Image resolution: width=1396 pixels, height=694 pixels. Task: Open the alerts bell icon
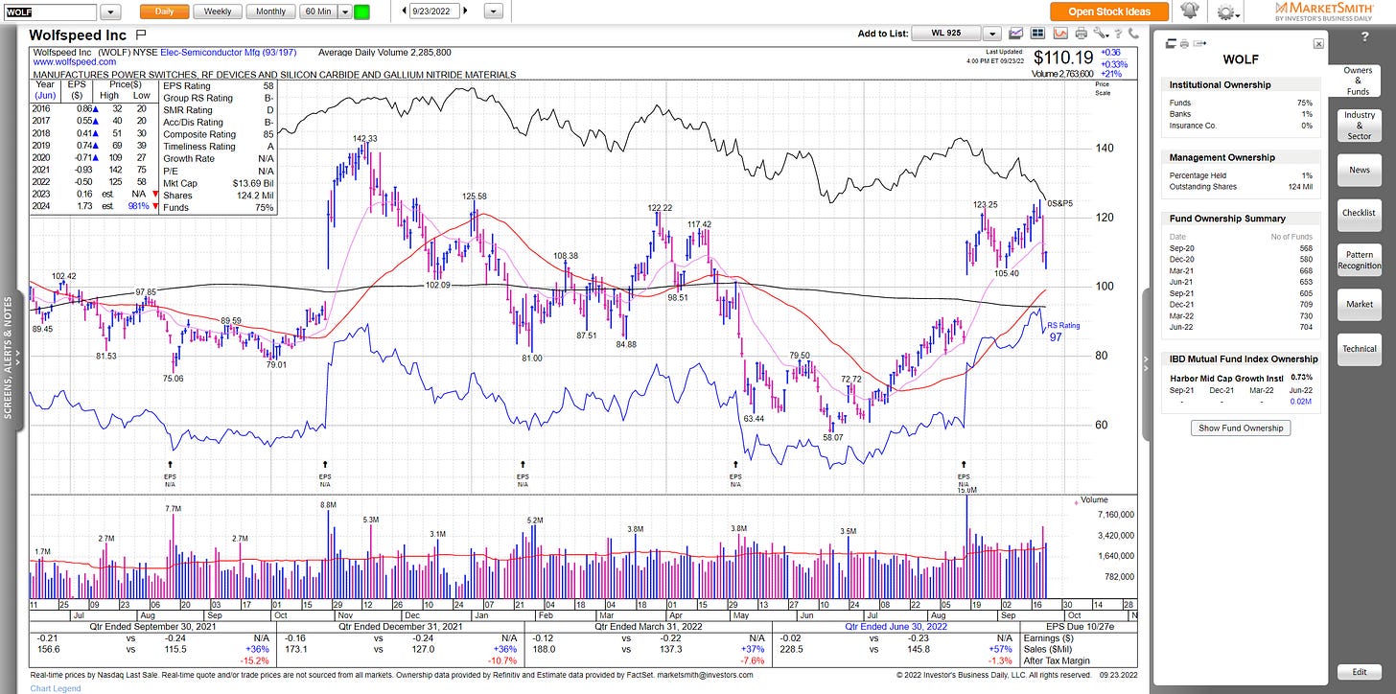coord(1190,11)
